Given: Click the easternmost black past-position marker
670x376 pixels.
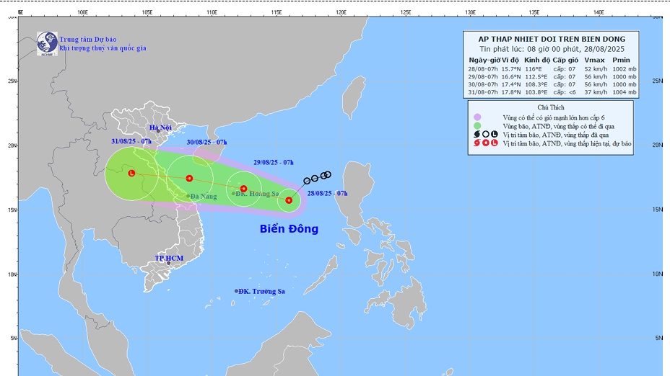Looking at the screenshot, I should pos(327,174).
